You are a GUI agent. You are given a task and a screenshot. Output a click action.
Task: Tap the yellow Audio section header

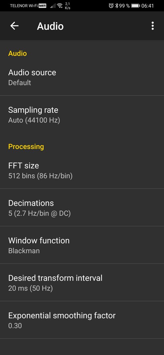pyautogui.click(x=17, y=54)
